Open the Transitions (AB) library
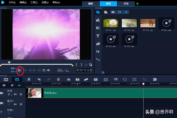This screenshot has width=177, height=118. tap(98, 28)
